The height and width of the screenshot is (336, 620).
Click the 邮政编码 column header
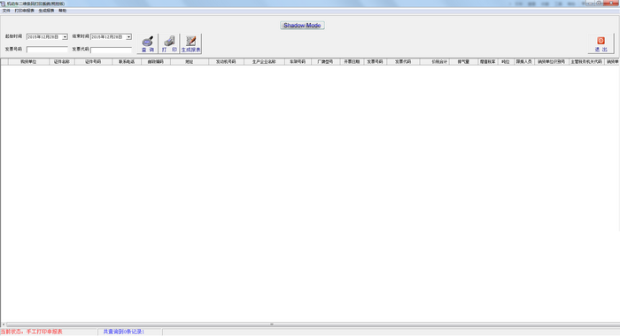pyautogui.click(x=156, y=62)
